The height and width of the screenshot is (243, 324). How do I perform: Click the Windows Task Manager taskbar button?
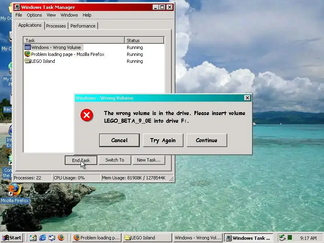249,238
